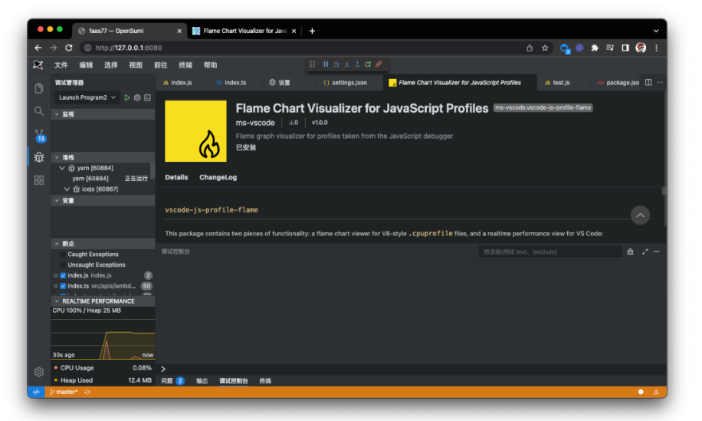Click notification dot in status bar
The height and width of the screenshot is (421, 702).
[x=641, y=392]
